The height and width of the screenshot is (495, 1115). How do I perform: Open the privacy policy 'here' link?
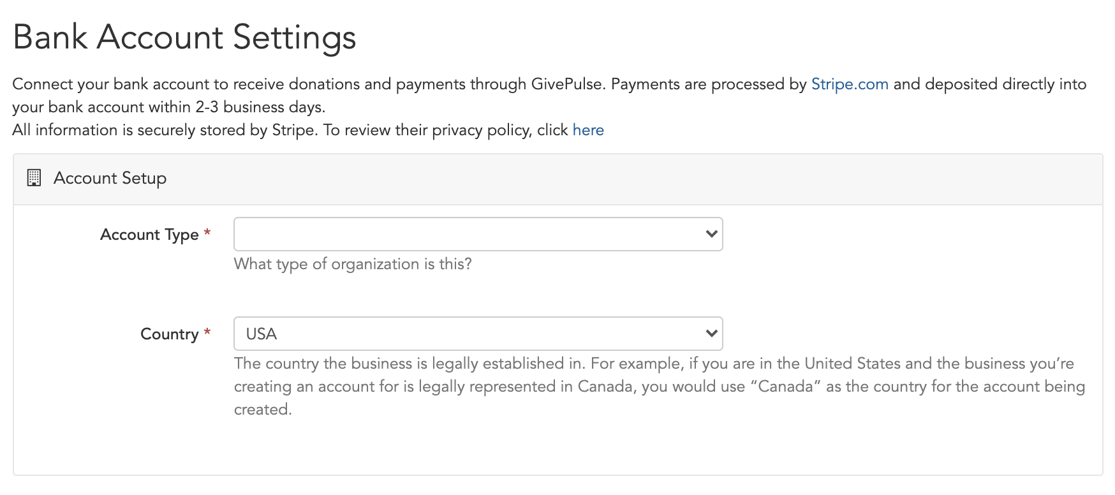point(588,130)
